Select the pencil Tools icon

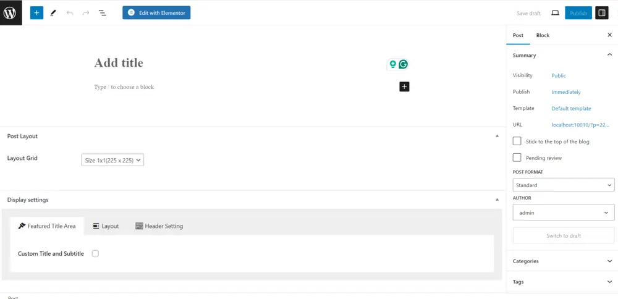(x=53, y=12)
